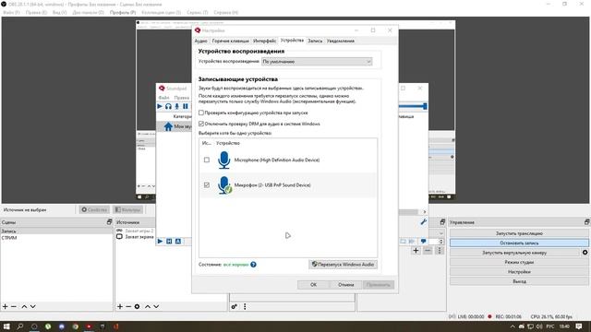Open source properties with the Sources gear icon
The width and height of the screenshot is (591, 332).
click(x=138, y=306)
